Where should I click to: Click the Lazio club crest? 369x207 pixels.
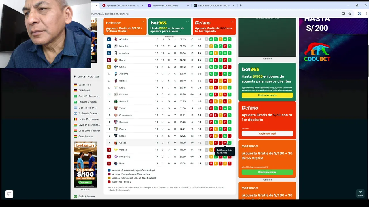click(116, 88)
